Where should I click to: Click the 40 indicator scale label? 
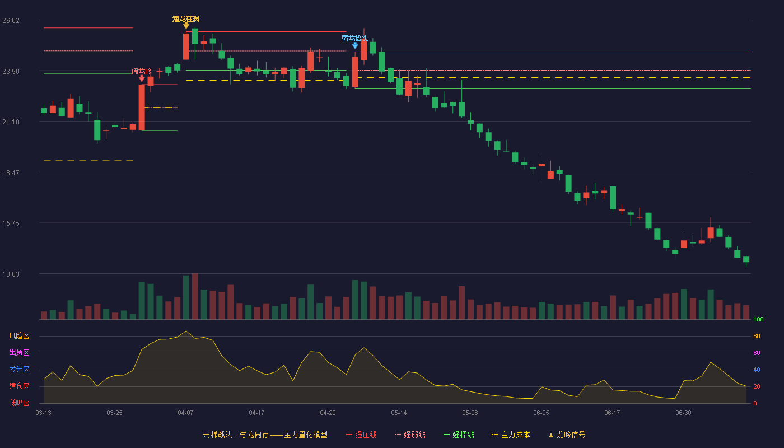[x=757, y=370]
